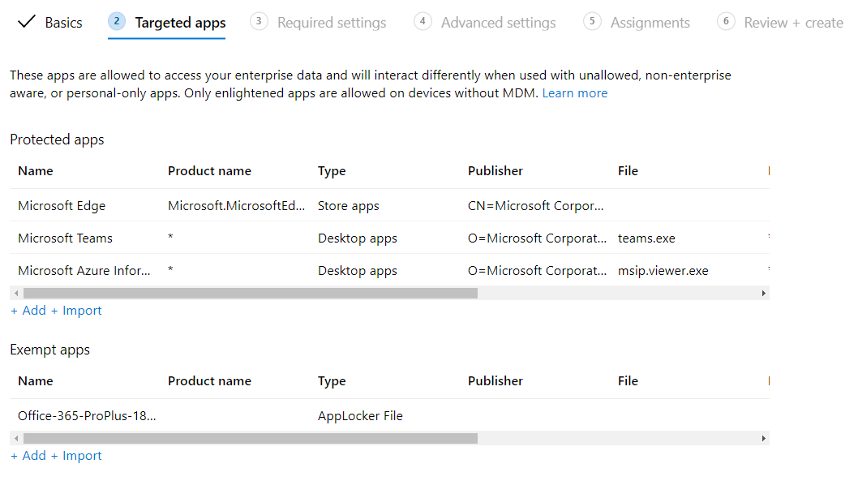
Task: Jump to Review + create step
Action: pos(780,23)
